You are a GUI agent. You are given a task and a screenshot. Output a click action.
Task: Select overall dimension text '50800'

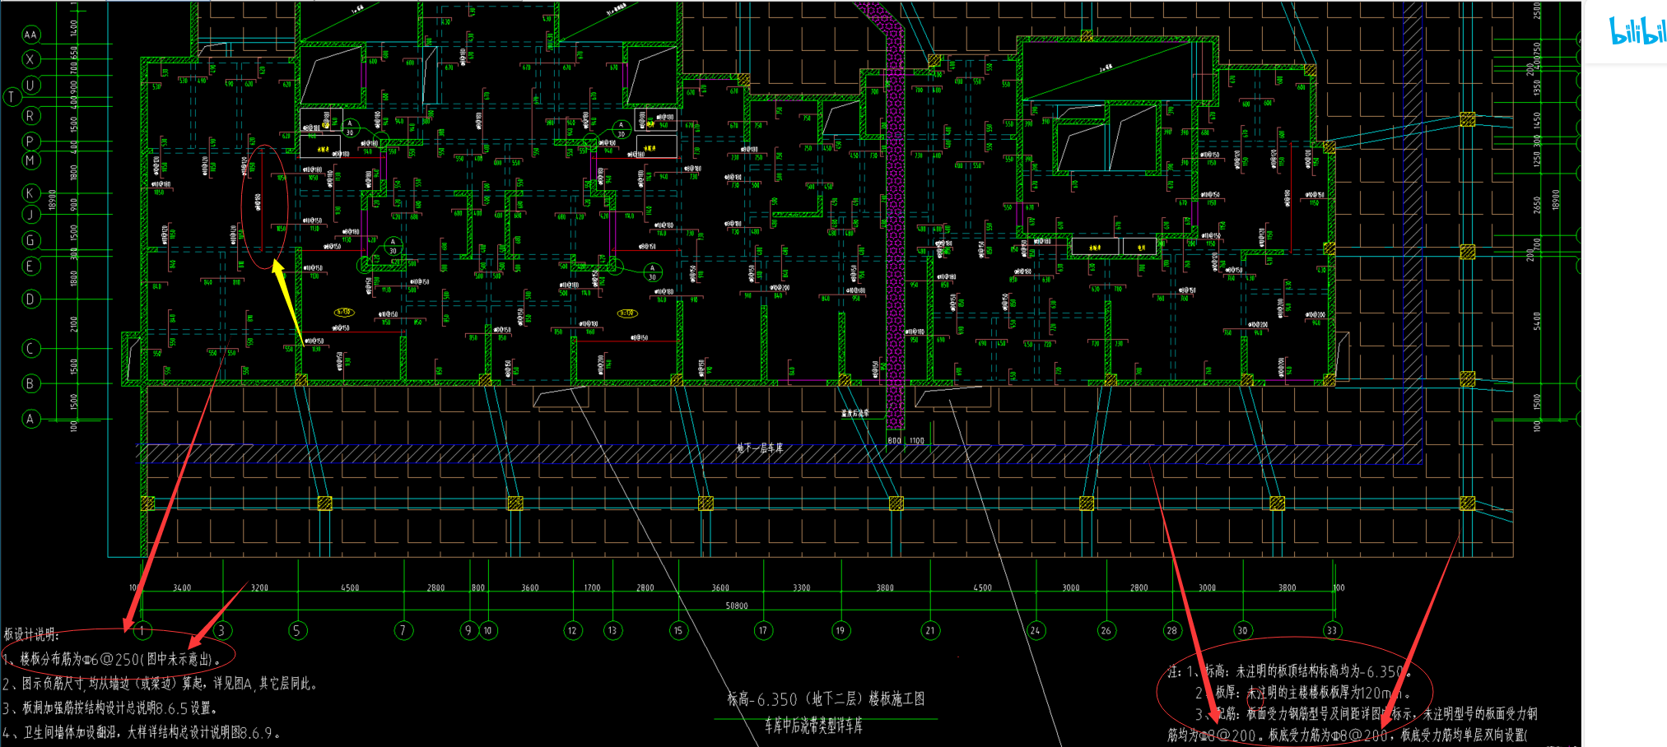737,606
